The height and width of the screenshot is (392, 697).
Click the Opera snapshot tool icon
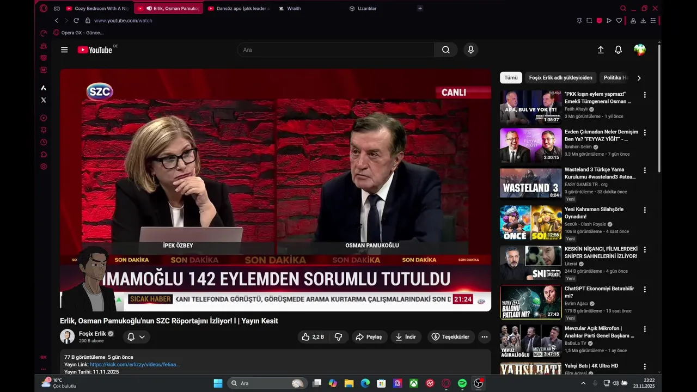589,21
